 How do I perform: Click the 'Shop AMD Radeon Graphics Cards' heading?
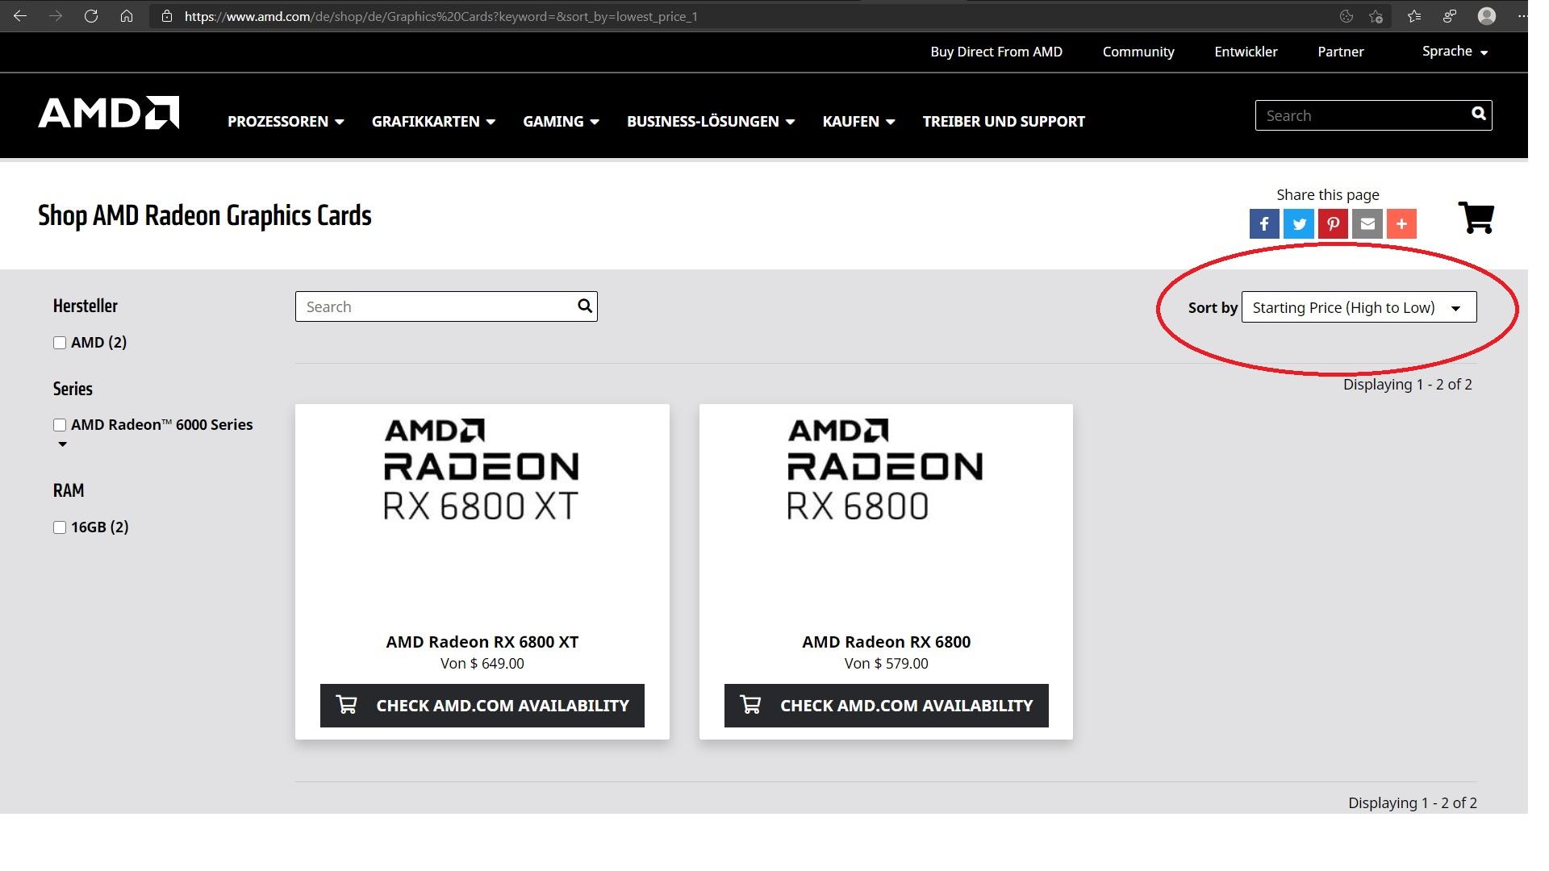[x=205, y=216]
